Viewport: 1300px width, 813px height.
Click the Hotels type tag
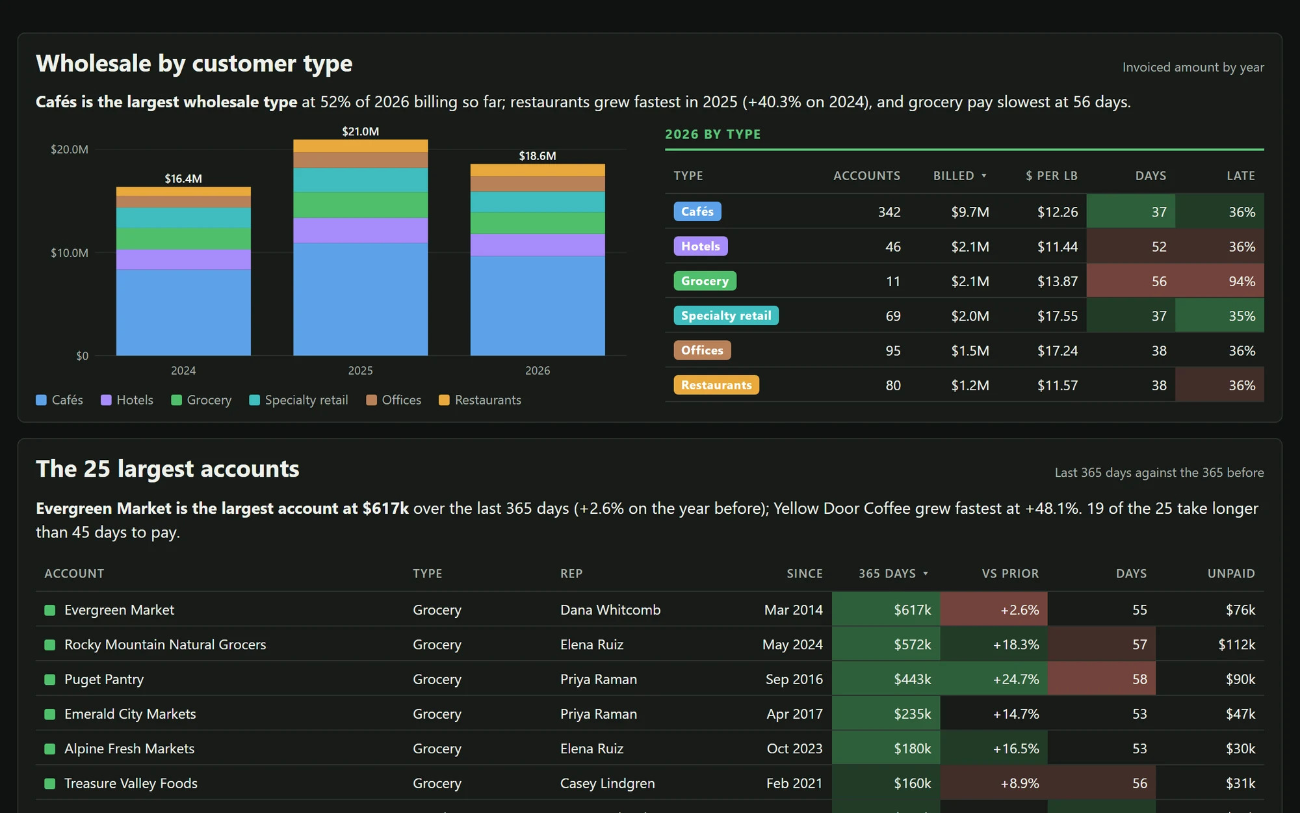coord(701,246)
